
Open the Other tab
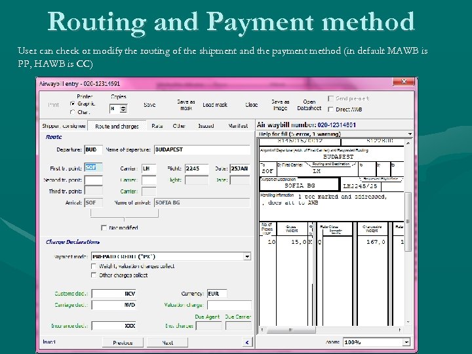[x=179, y=126]
